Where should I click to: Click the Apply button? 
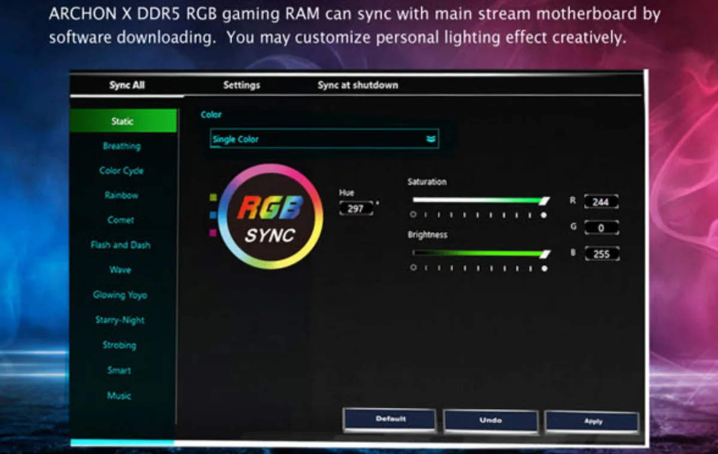[x=592, y=422]
